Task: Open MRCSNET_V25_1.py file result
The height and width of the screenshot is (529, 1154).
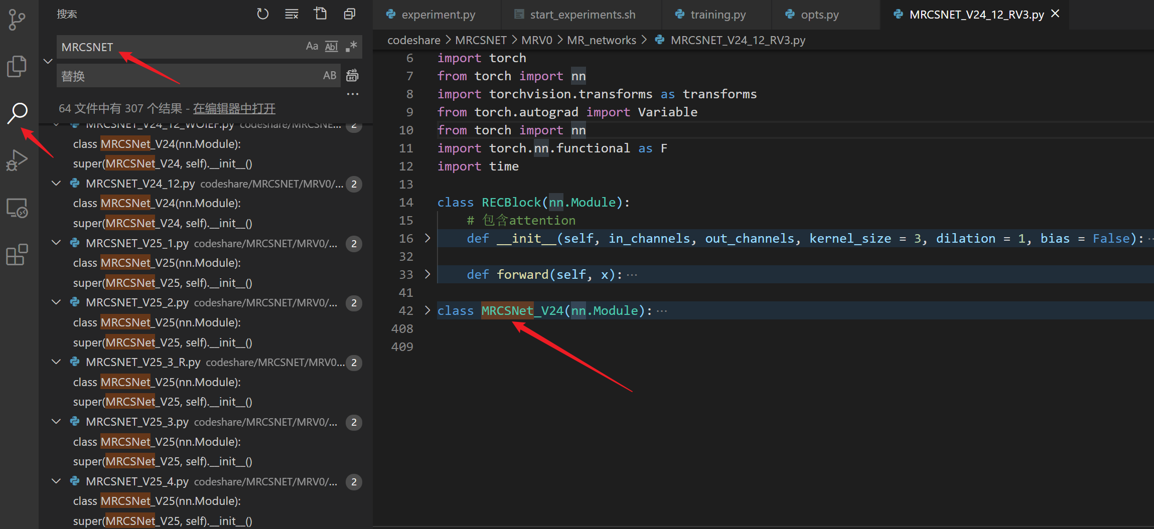Action: point(137,243)
